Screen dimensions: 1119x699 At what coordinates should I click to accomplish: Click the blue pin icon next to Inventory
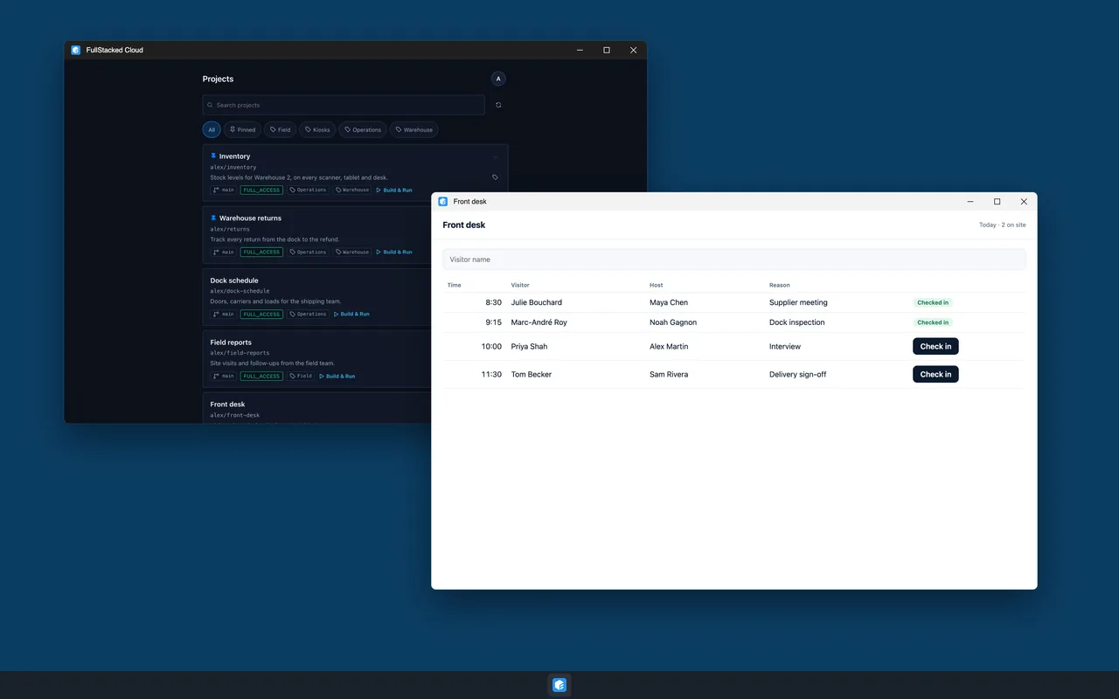point(213,156)
